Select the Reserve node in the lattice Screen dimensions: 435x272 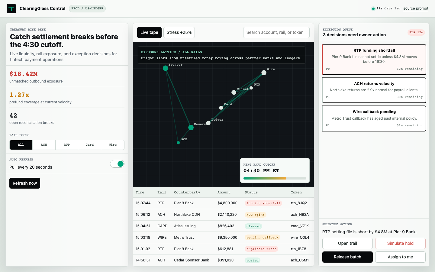pos(191,128)
